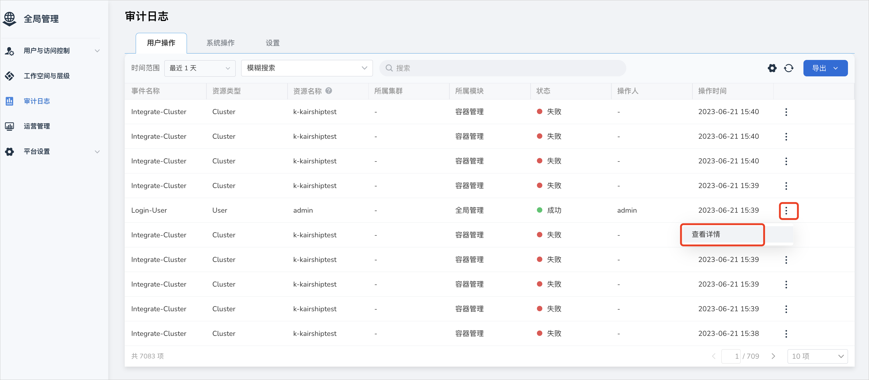Screen dimensions: 869x380
Task: Click the 全局管理 title text
Action: click(41, 19)
